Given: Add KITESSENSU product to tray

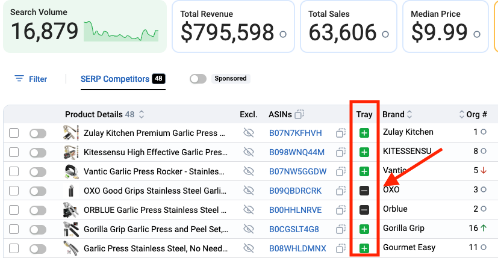Looking at the screenshot, I should pos(364,152).
